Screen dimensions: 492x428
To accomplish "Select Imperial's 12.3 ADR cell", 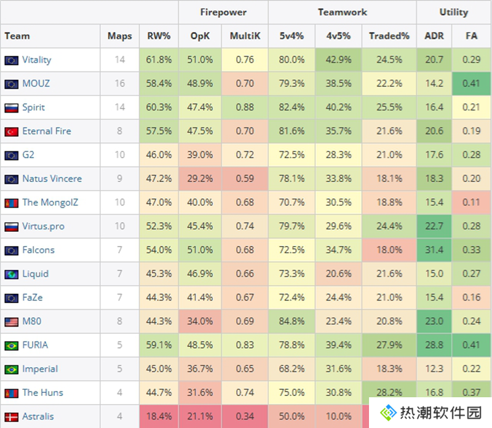I will click(434, 369).
